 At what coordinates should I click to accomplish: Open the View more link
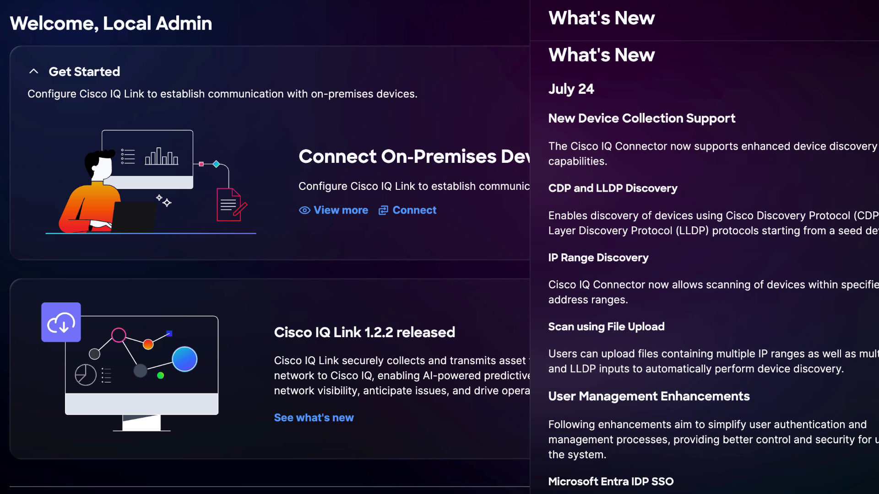point(341,210)
